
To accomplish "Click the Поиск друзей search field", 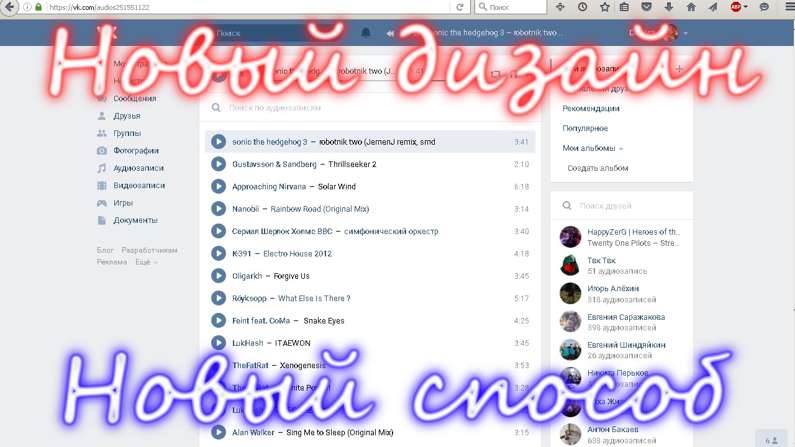I will [622, 205].
